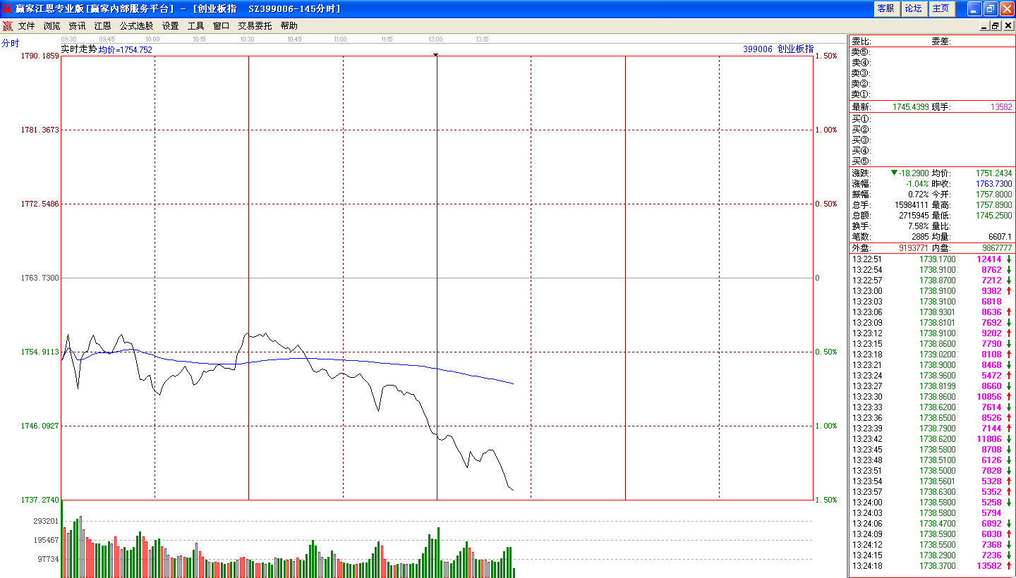The image size is (1016, 578).
Task: Click the 399006 创业板指 label above the chart
Action: coord(778,49)
